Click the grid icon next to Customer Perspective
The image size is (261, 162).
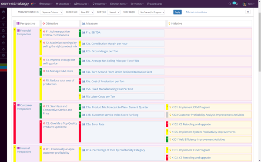tap(18, 105)
